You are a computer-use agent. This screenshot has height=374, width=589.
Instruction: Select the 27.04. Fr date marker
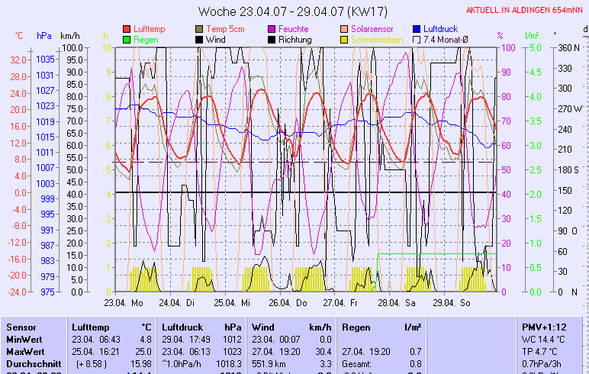340,302
